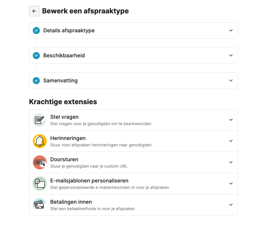Select the Herinneringen extension title
Image resolution: width=266 pixels, height=227 pixels.
click(x=68, y=138)
